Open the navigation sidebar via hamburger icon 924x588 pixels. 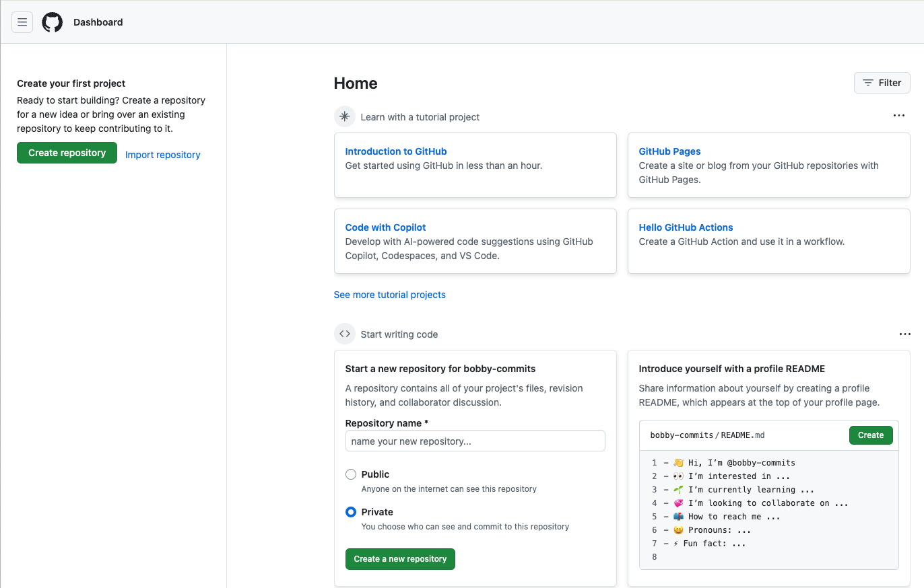(x=22, y=22)
